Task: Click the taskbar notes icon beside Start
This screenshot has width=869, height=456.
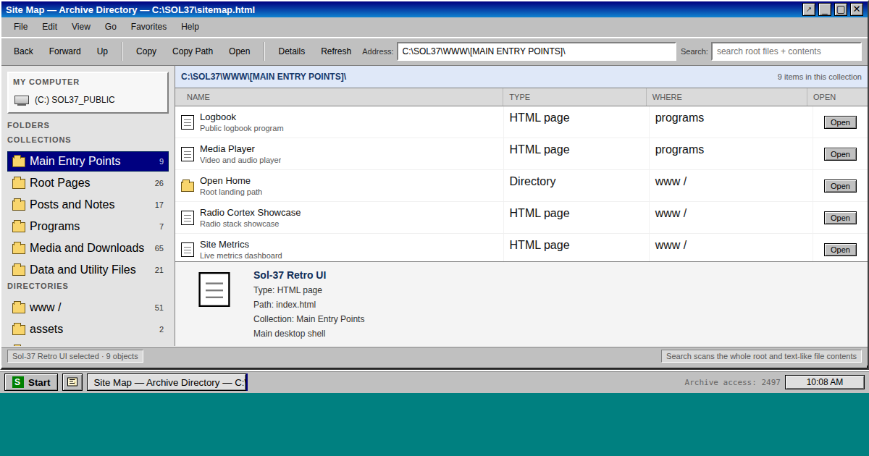Action: tap(72, 382)
